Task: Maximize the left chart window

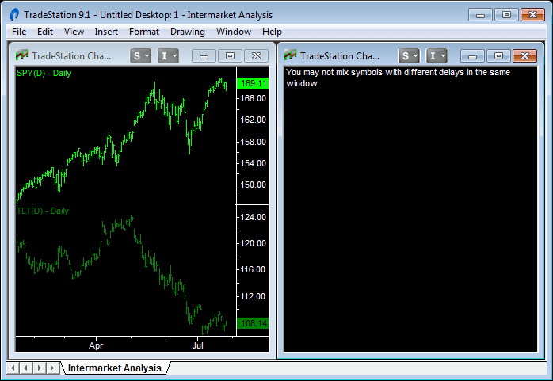Action: pyautogui.click(x=230, y=55)
